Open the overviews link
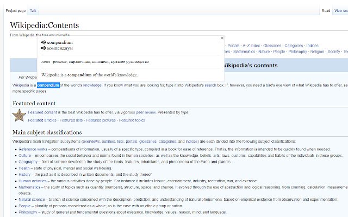 coord(91,142)
